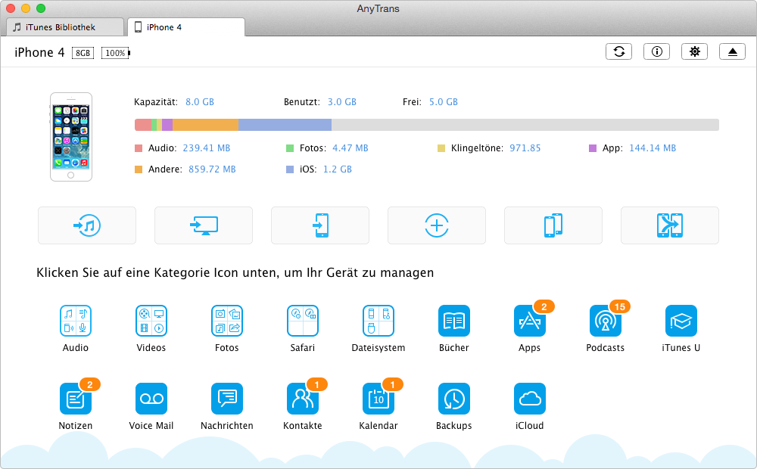This screenshot has width=757, height=469.
Task: Open the Safari category icon
Action: [303, 321]
